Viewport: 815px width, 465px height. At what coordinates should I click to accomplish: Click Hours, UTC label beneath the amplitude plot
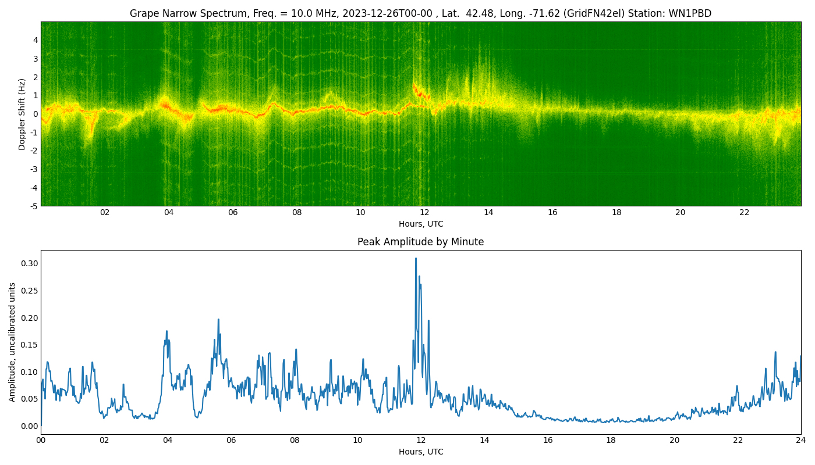[420, 452]
